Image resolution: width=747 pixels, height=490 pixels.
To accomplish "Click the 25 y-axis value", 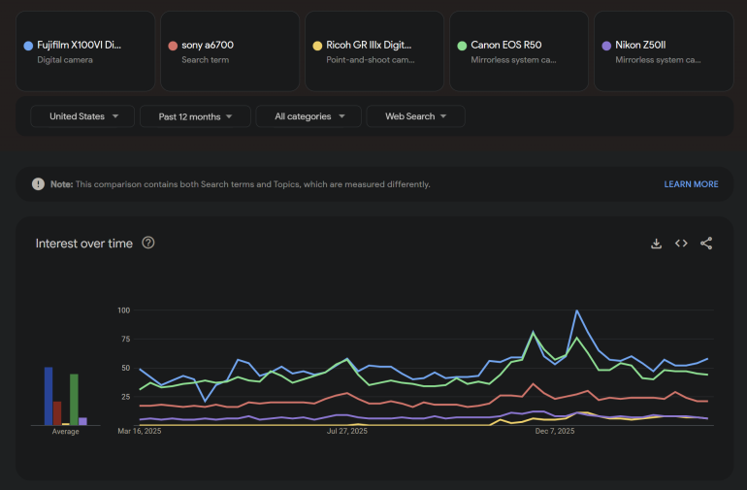I will click(x=126, y=397).
